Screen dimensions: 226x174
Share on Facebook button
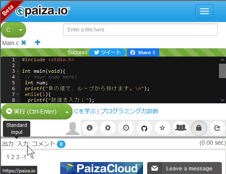point(143,52)
